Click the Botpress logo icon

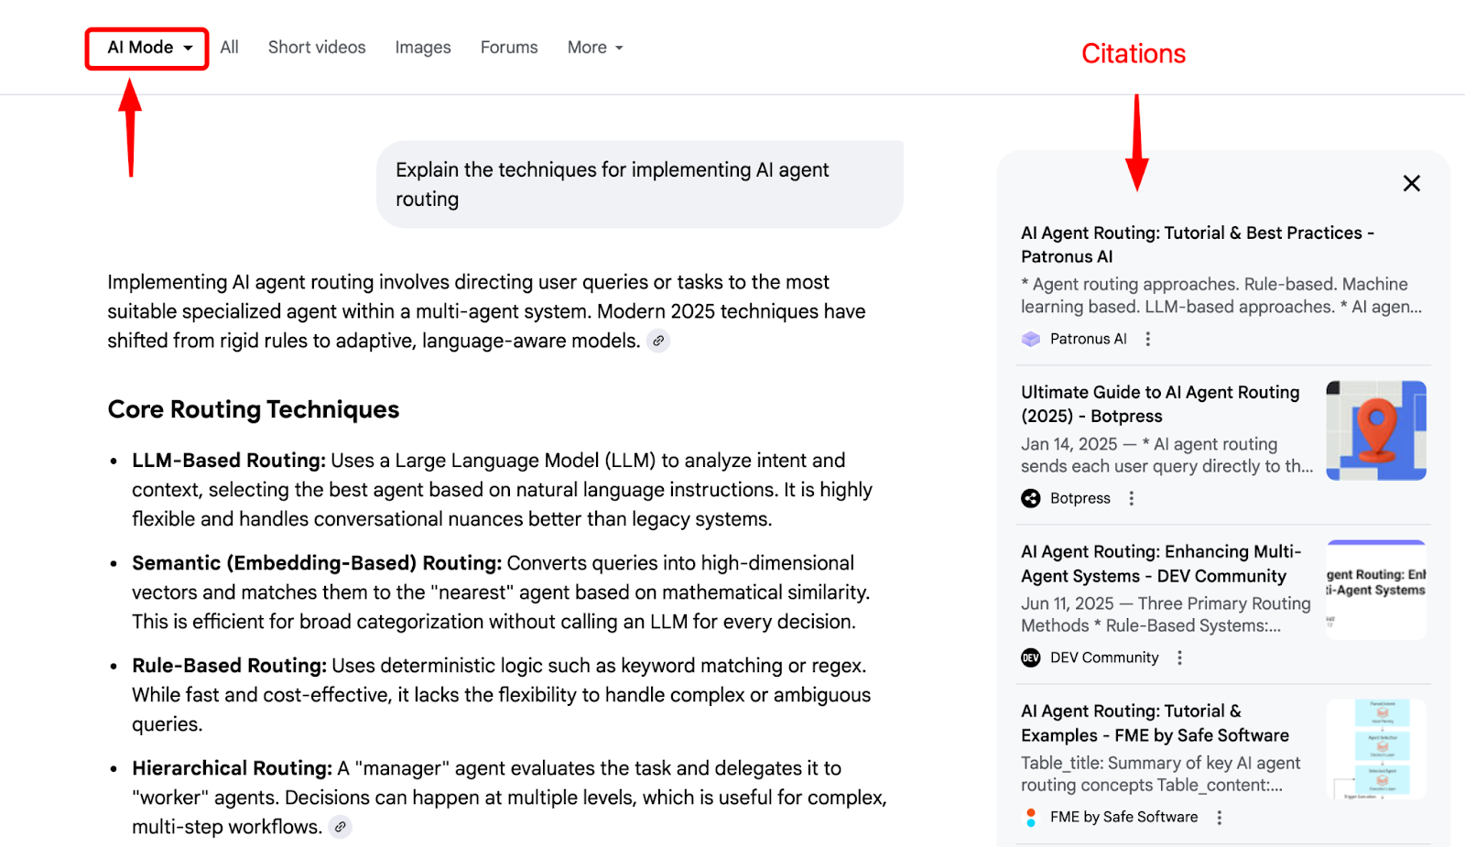point(1032,498)
